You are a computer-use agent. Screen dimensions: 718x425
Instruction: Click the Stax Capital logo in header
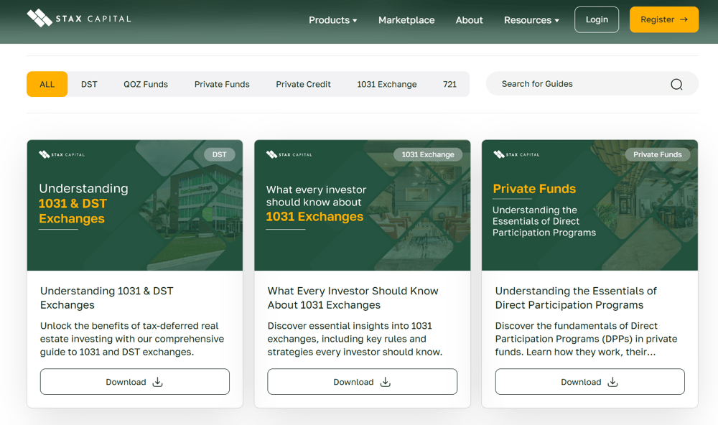point(79,19)
